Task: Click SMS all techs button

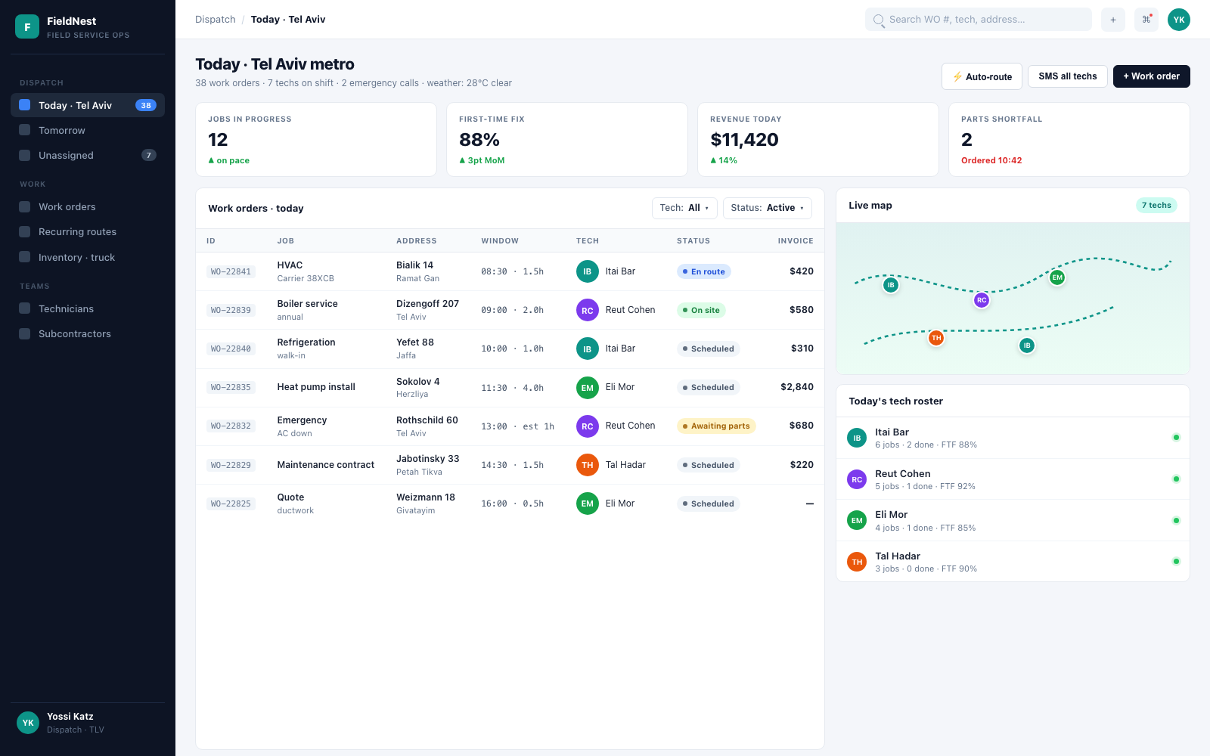Action: [1068, 76]
